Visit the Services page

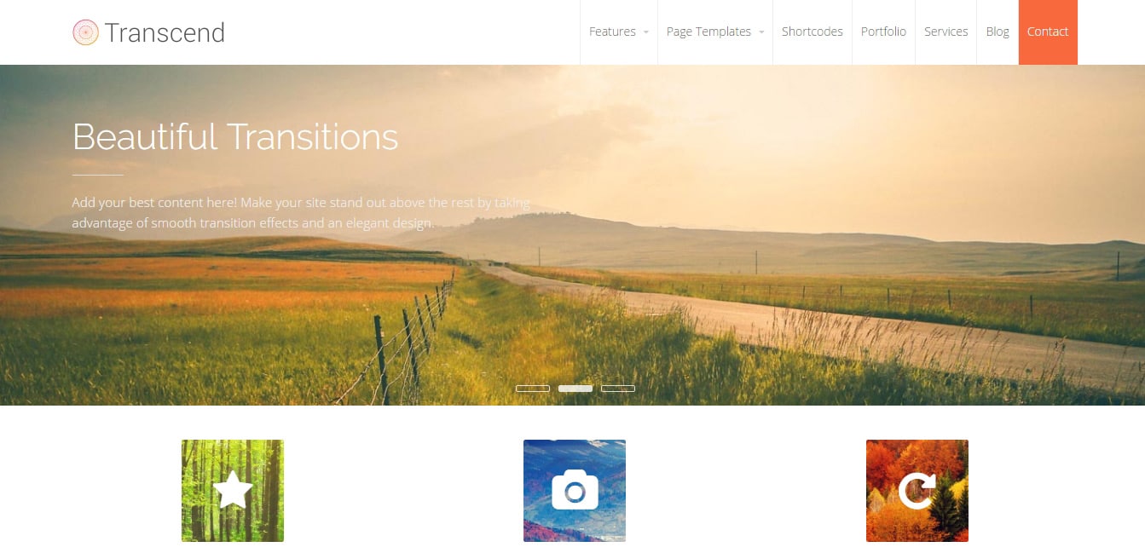pyautogui.click(x=946, y=32)
